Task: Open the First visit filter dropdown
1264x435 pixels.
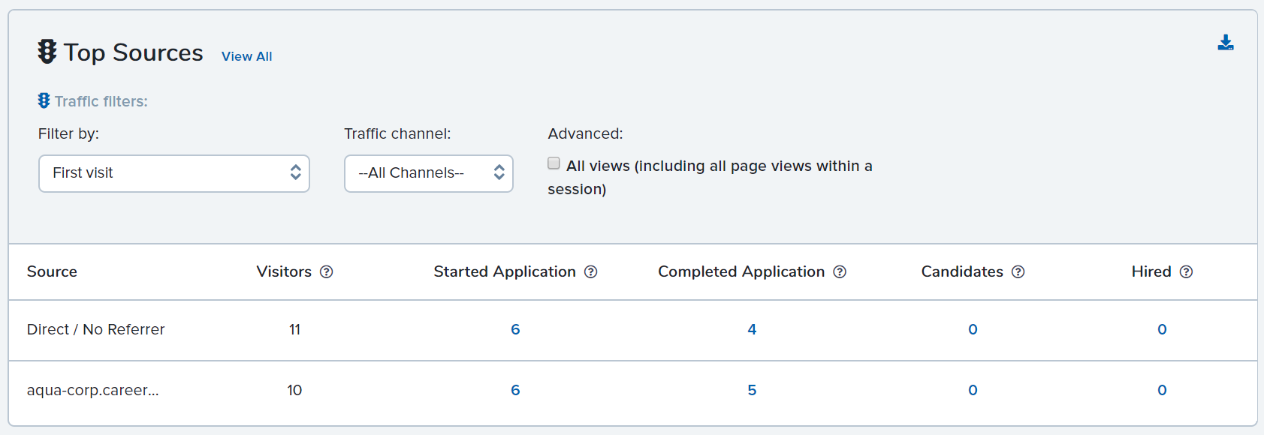Action: point(174,173)
